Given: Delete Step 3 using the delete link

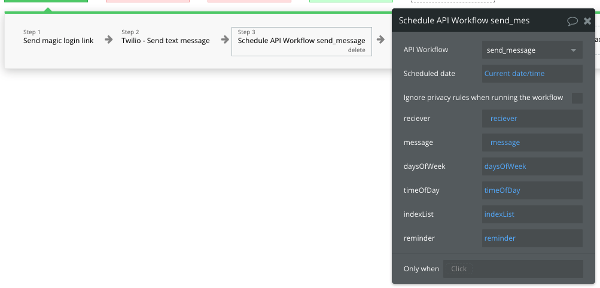Looking at the screenshot, I should coord(357,50).
